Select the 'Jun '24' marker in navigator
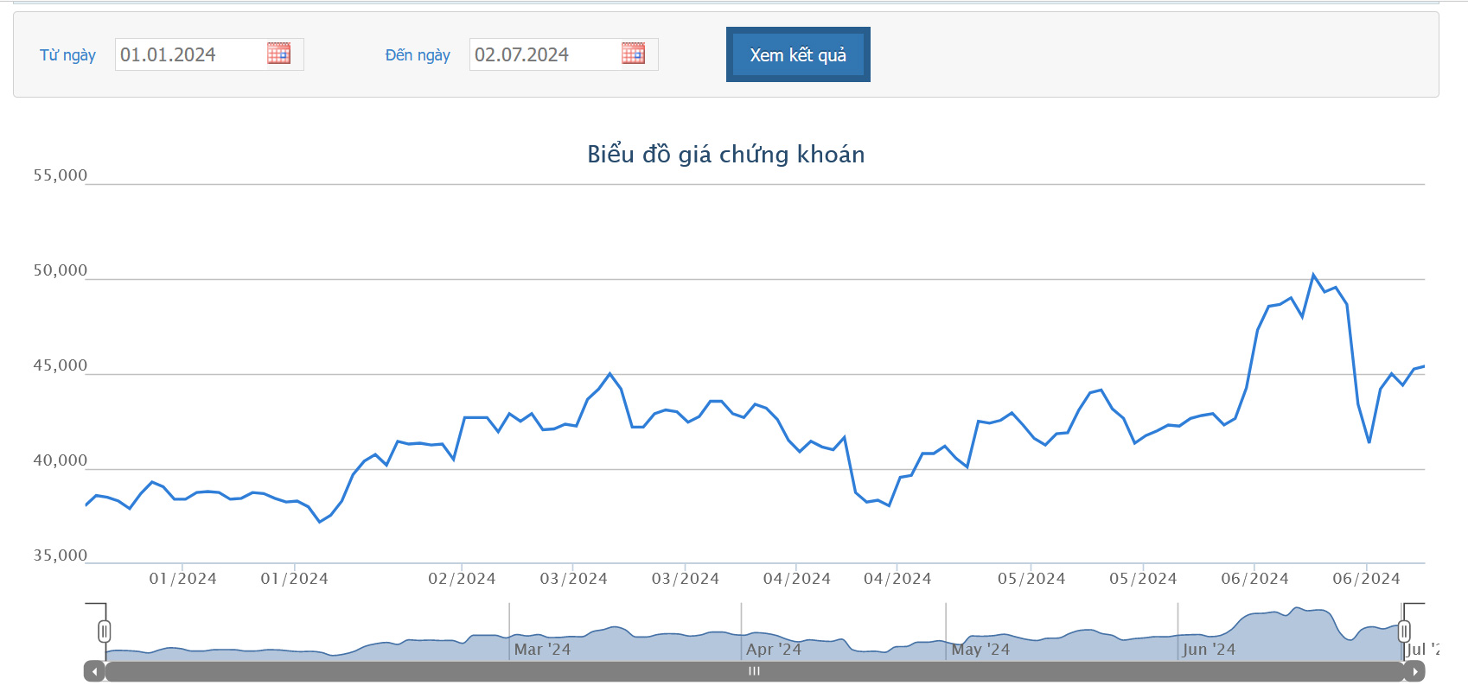The image size is (1468, 698). 1209,649
